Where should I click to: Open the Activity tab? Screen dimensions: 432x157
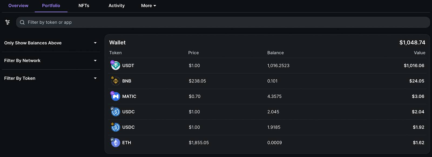pos(117,6)
